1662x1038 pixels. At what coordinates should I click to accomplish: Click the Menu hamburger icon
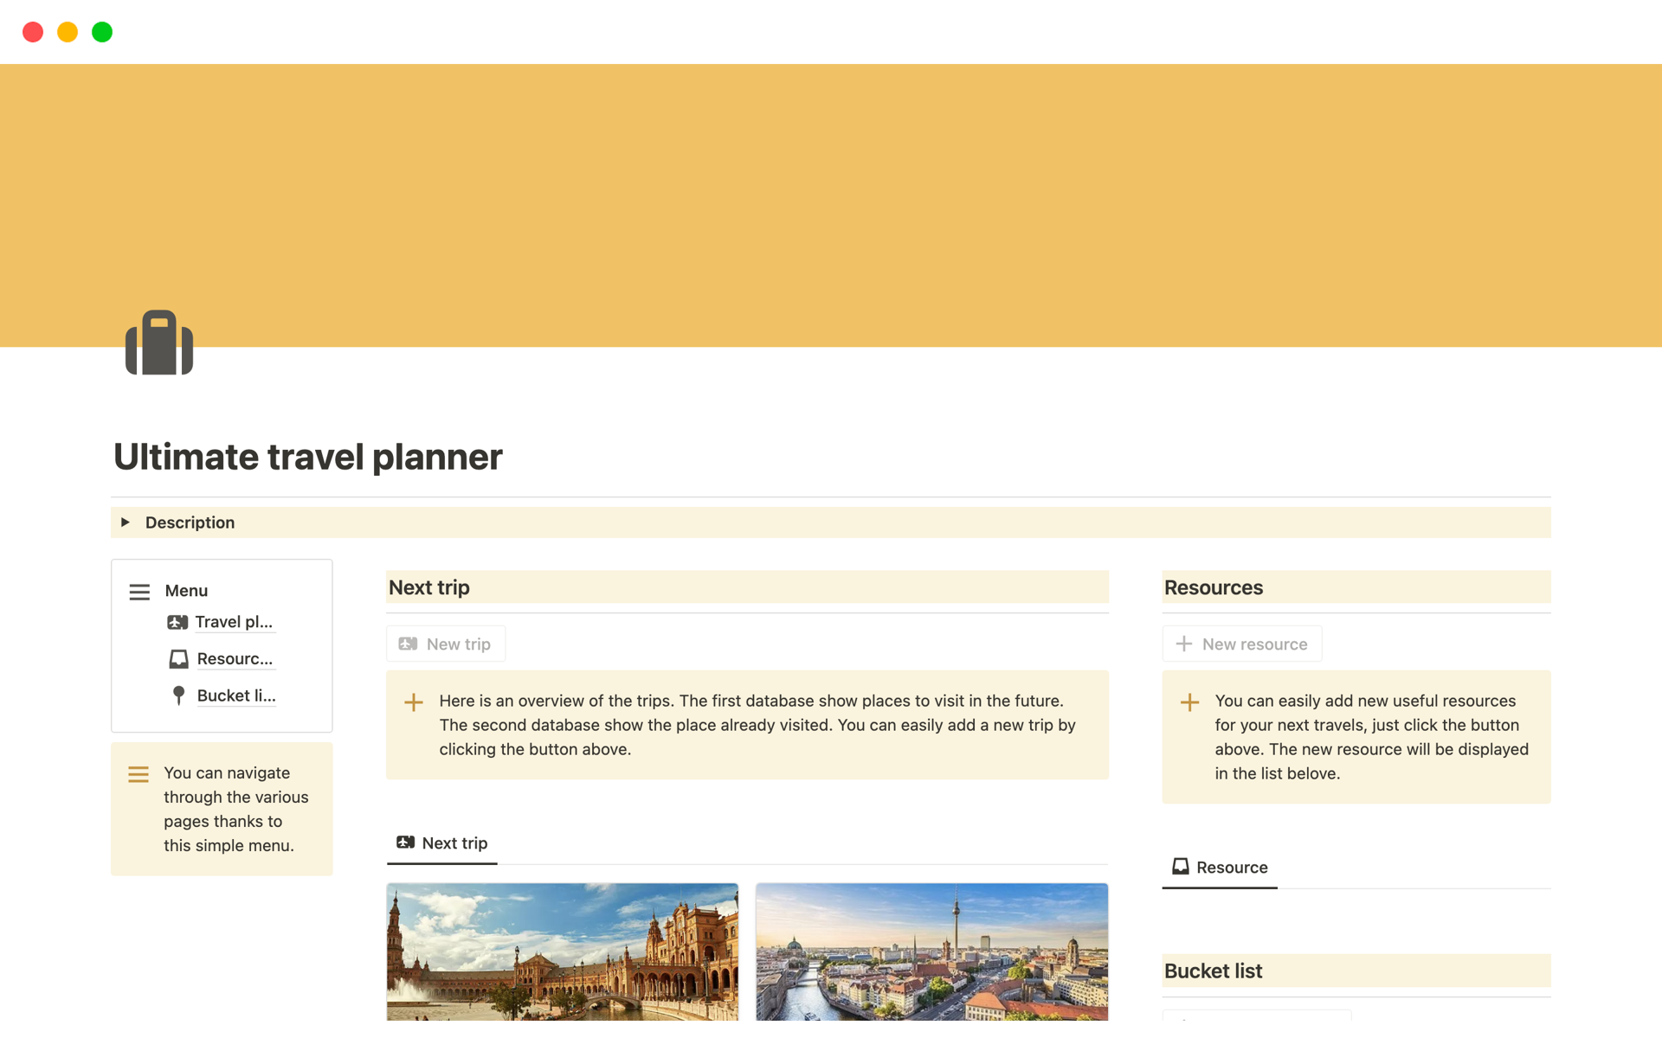click(x=140, y=591)
